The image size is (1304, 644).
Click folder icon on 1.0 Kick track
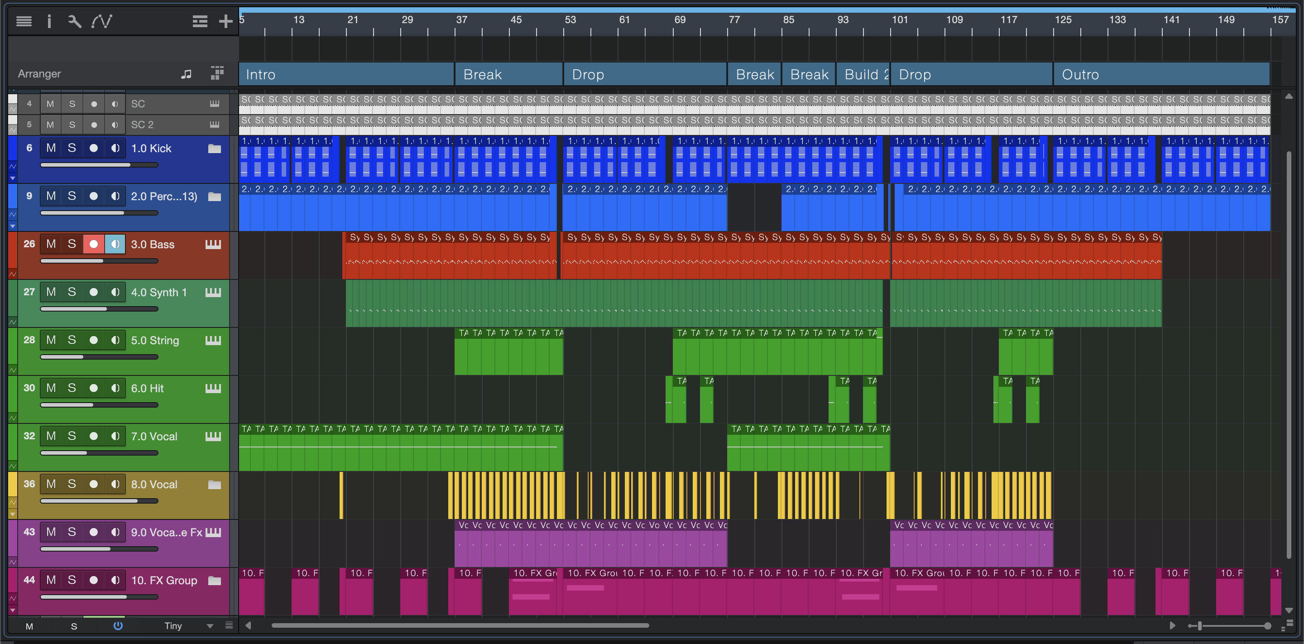(x=215, y=149)
